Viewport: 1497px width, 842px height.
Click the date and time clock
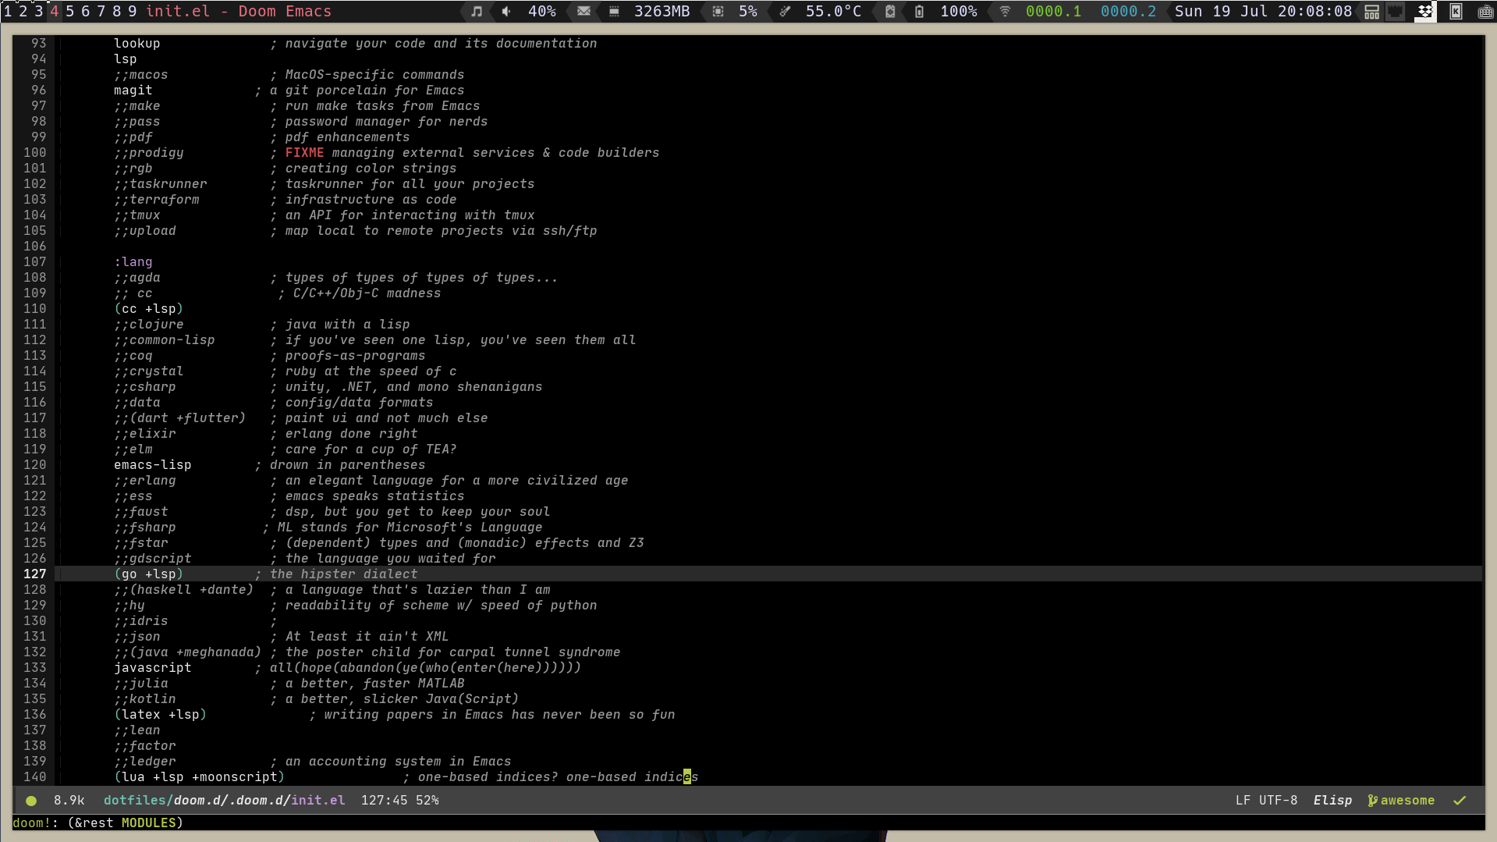tap(1263, 12)
